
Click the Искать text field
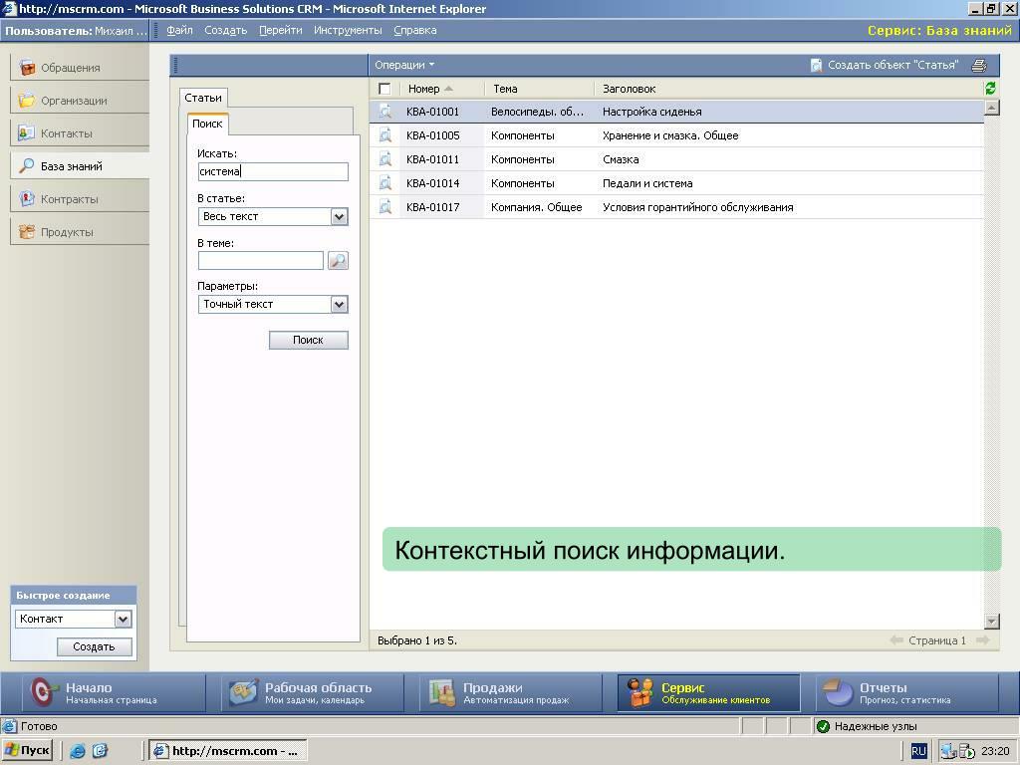[x=273, y=171]
